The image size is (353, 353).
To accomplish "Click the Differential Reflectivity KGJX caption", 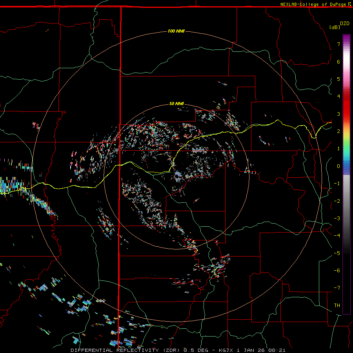I will (x=178, y=350).
